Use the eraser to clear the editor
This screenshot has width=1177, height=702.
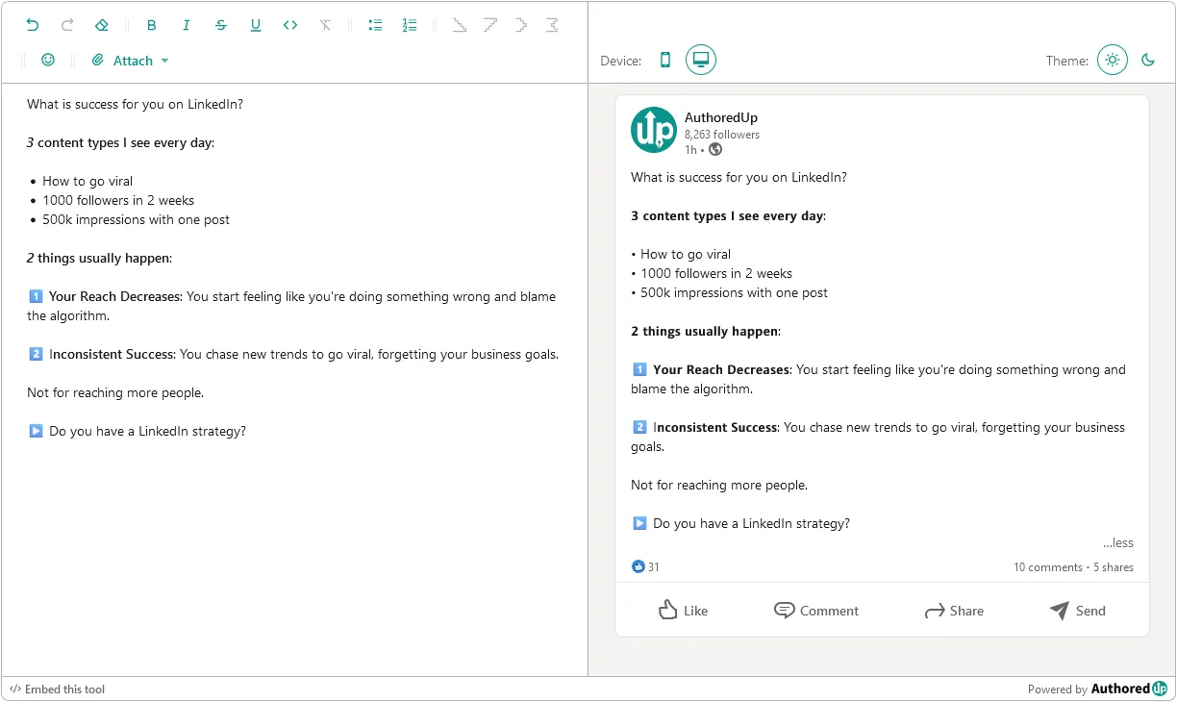pyautogui.click(x=102, y=25)
